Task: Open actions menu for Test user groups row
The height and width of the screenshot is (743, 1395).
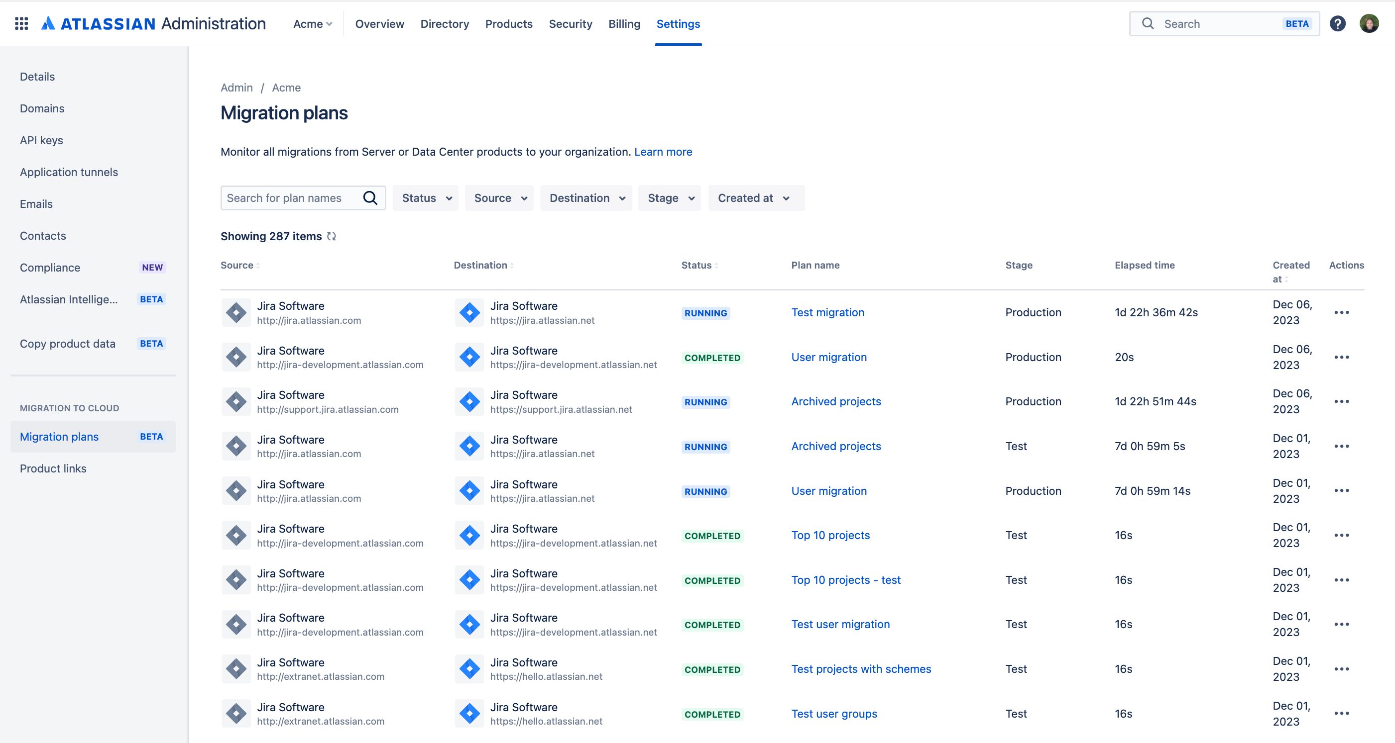Action: point(1342,714)
